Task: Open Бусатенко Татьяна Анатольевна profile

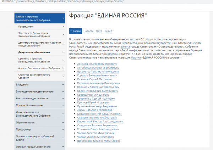Action: (x=98, y=72)
